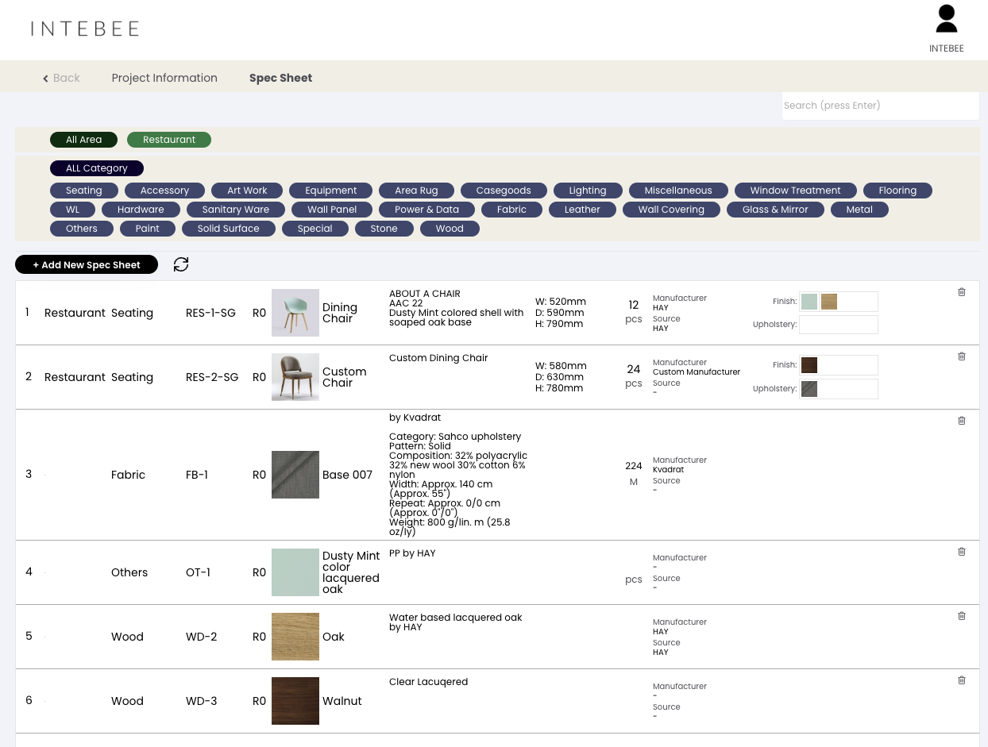
Task: Toggle the Seating category filter
Action: tap(84, 191)
